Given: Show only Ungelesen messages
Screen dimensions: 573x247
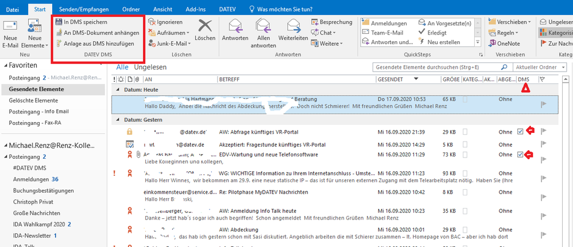Looking at the screenshot, I should click(150, 67).
